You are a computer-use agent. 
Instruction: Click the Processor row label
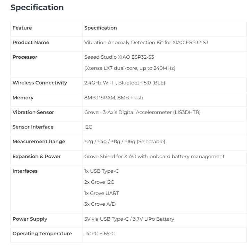(x=25, y=57)
